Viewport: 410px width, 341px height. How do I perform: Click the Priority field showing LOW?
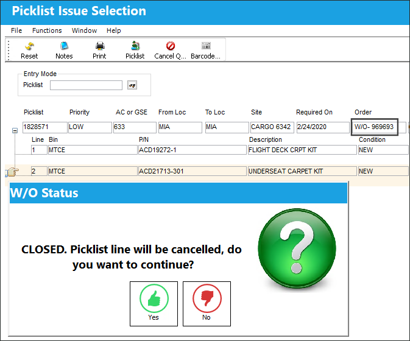[90, 127]
